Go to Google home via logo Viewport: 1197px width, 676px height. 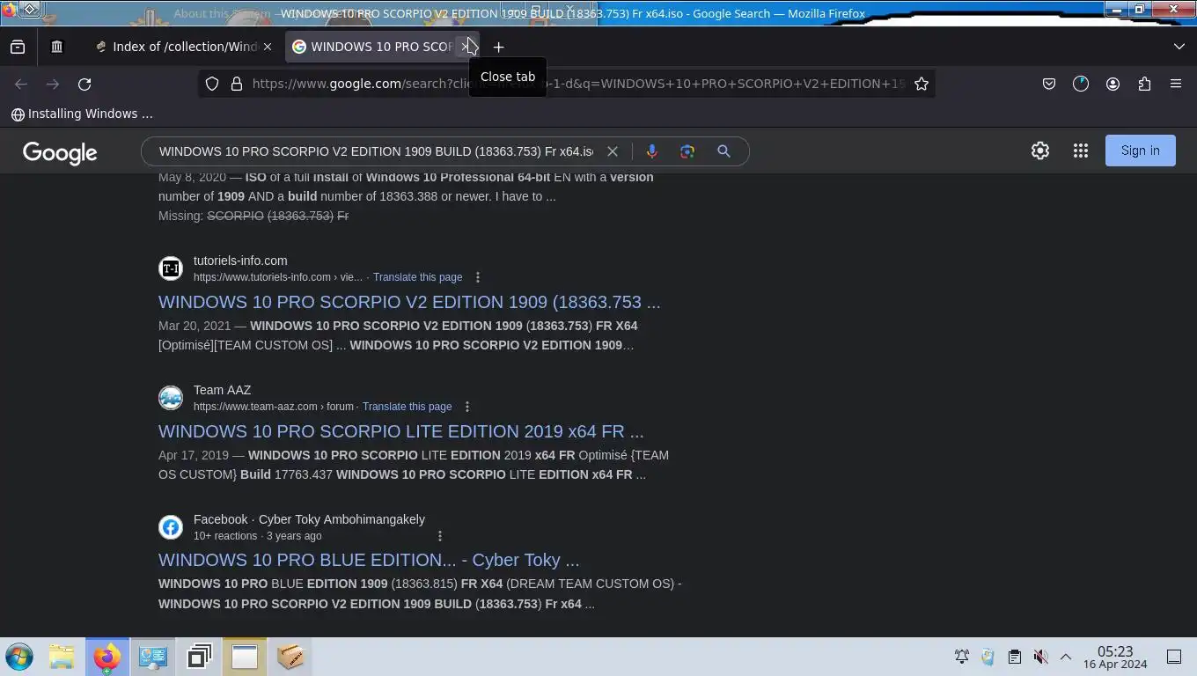60,152
